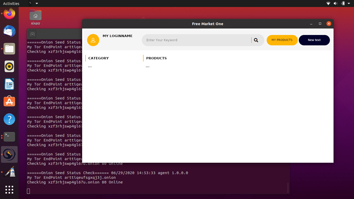Viewport: 354px width, 199px height.
Task: Open Ubuntu Software from the dock
Action: tap(9, 102)
